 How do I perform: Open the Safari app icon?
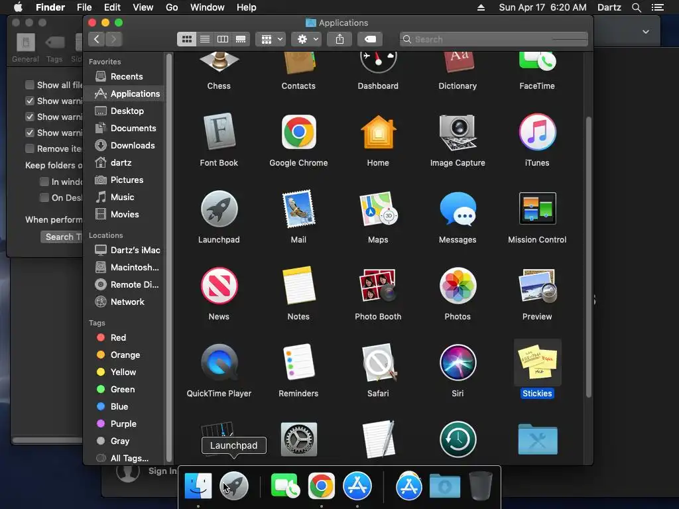pyautogui.click(x=378, y=363)
